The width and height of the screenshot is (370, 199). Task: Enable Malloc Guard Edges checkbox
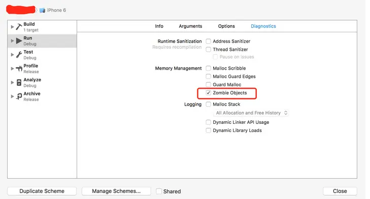click(208, 77)
